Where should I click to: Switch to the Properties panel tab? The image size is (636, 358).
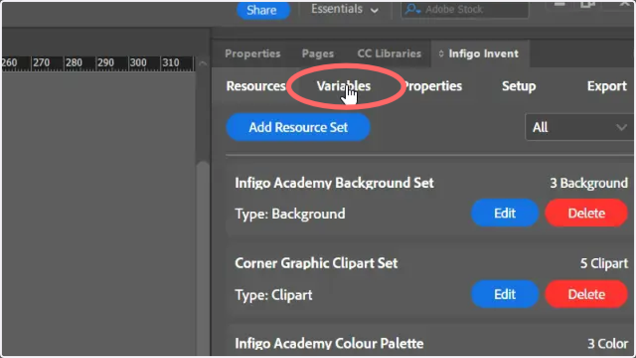[x=252, y=54]
